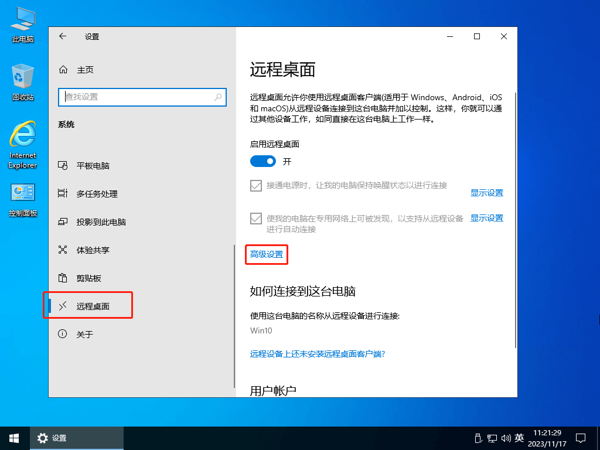Click 远程设备上还未安装远程桌面客户端 link
The width and height of the screenshot is (600, 450).
318,354
